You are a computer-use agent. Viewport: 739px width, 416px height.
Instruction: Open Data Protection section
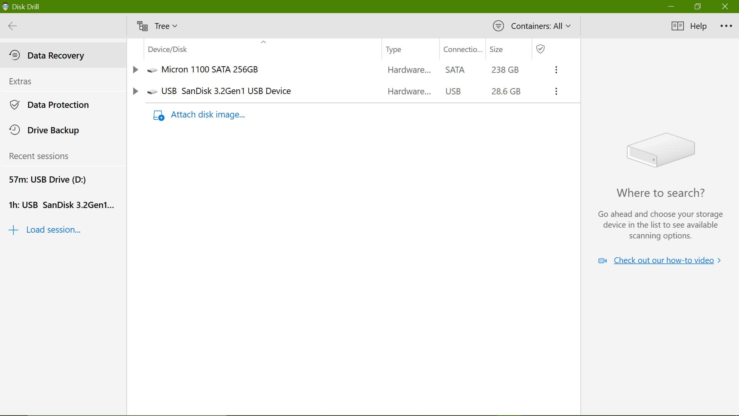[x=63, y=105]
